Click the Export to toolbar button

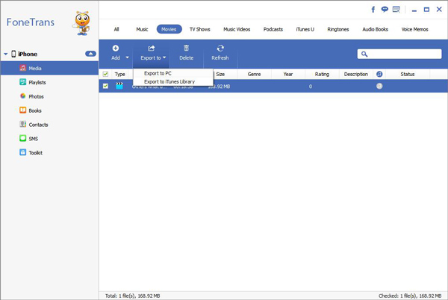click(x=152, y=53)
